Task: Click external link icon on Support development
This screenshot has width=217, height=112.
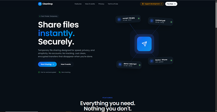Action: pyautogui.click(x=161, y=4)
